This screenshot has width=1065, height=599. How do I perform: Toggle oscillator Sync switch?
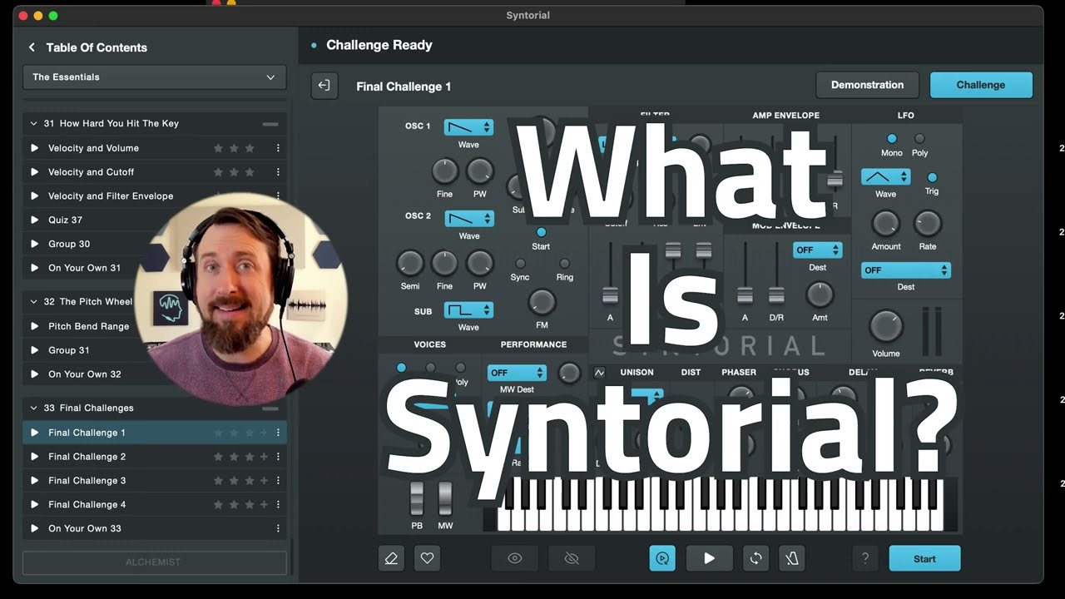[520, 264]
